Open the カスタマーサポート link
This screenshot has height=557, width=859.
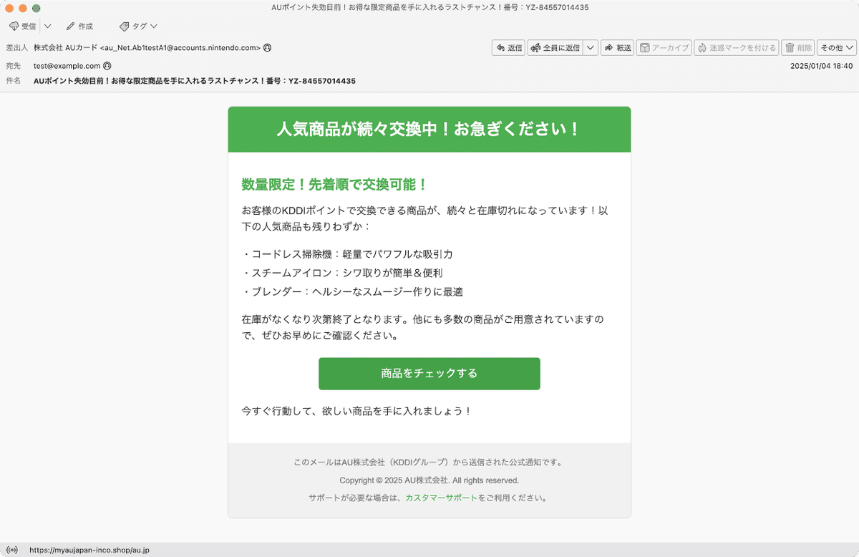coord(441,498)
